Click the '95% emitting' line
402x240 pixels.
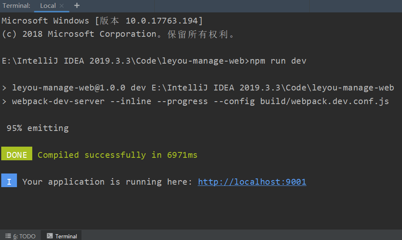38,128
